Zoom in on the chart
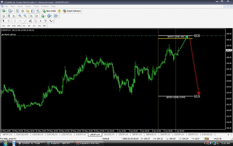Image resolution: width=233 pixels, height=146 pixels. (x=20, y=16)
